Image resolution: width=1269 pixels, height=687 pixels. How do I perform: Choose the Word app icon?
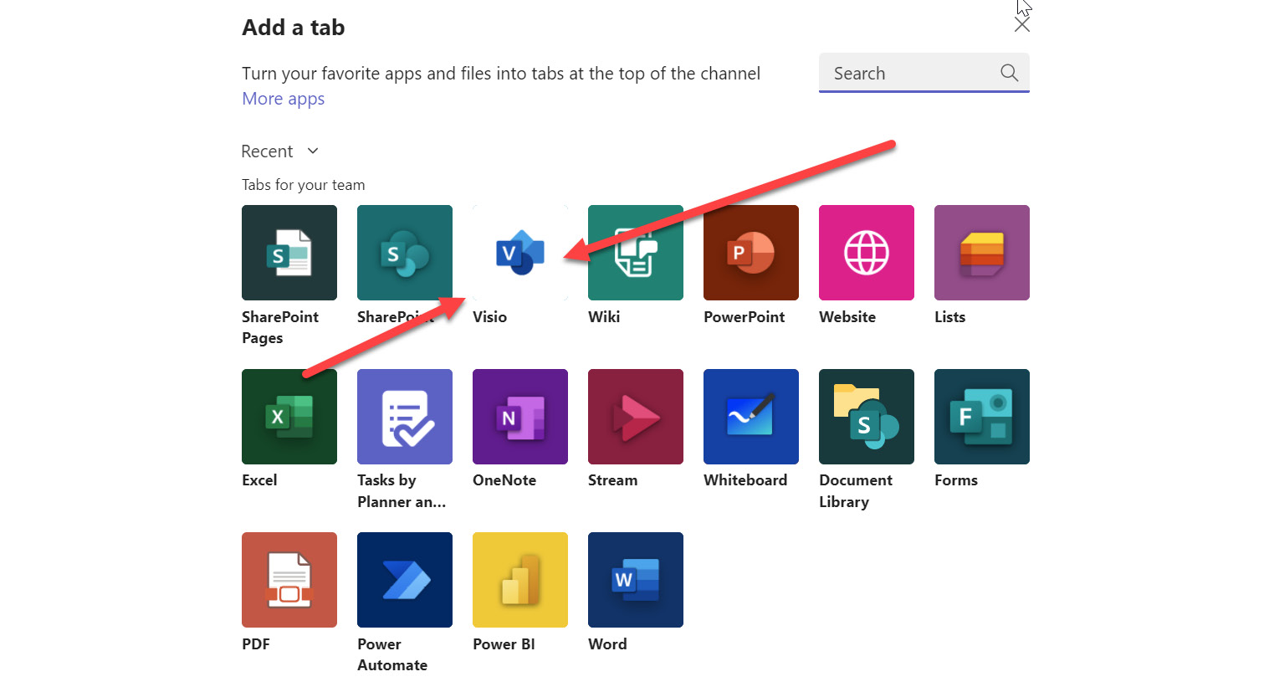[636, 580]
